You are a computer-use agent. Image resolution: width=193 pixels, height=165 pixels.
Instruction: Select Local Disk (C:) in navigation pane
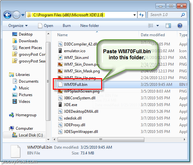point(31,135)
